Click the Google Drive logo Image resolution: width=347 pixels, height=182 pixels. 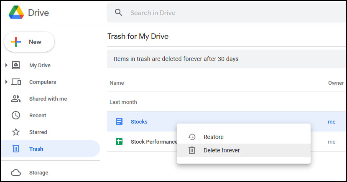16,13
